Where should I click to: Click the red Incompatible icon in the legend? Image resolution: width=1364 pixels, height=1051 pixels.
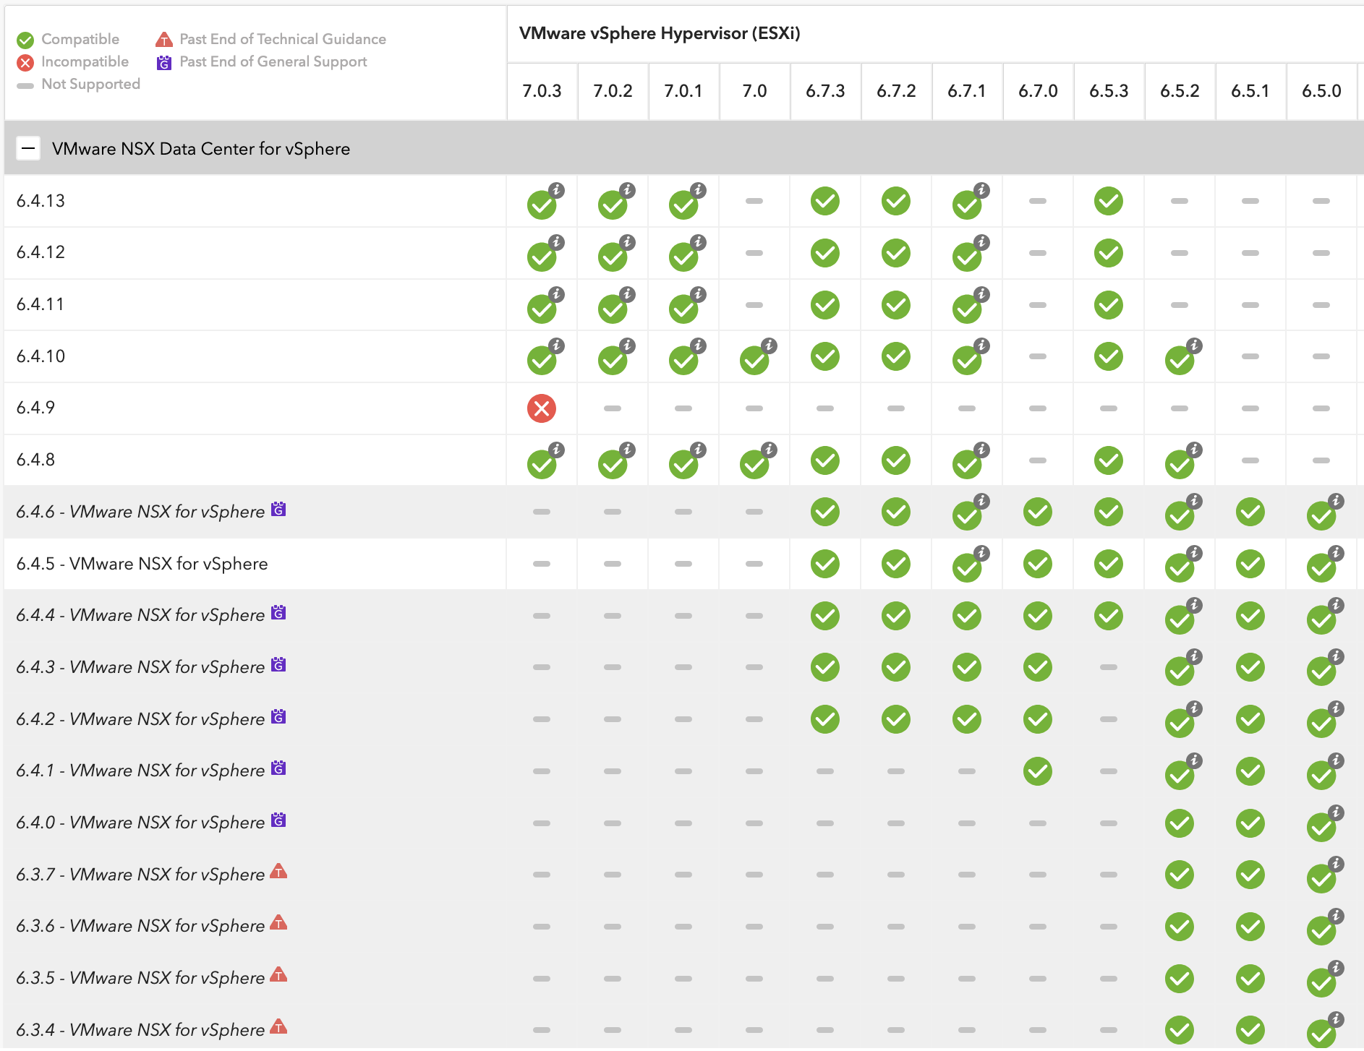(25, 63)
